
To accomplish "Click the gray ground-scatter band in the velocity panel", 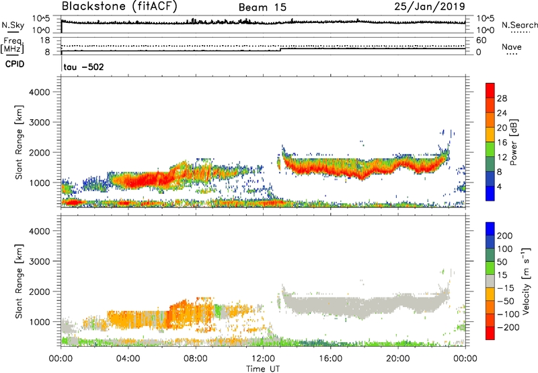I will click(x=364, y=305).
